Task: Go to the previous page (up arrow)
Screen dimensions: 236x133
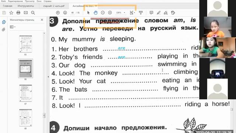Action: pyautogui.click(x=58, y=13)
